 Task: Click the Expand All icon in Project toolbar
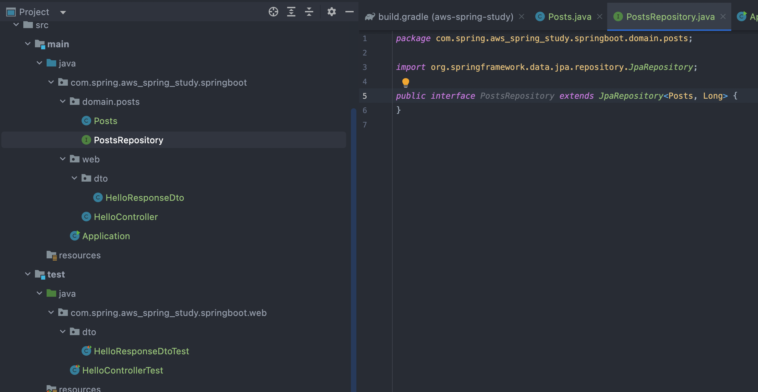tap(291, 12)
